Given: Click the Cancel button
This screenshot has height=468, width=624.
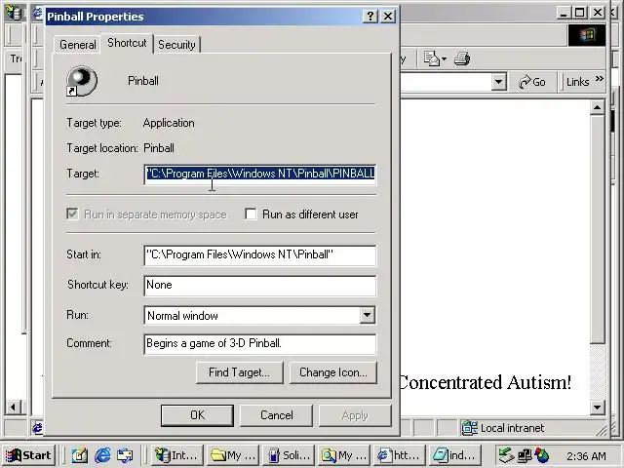Looking at the screenshot, I should click(x=276, y=415).
